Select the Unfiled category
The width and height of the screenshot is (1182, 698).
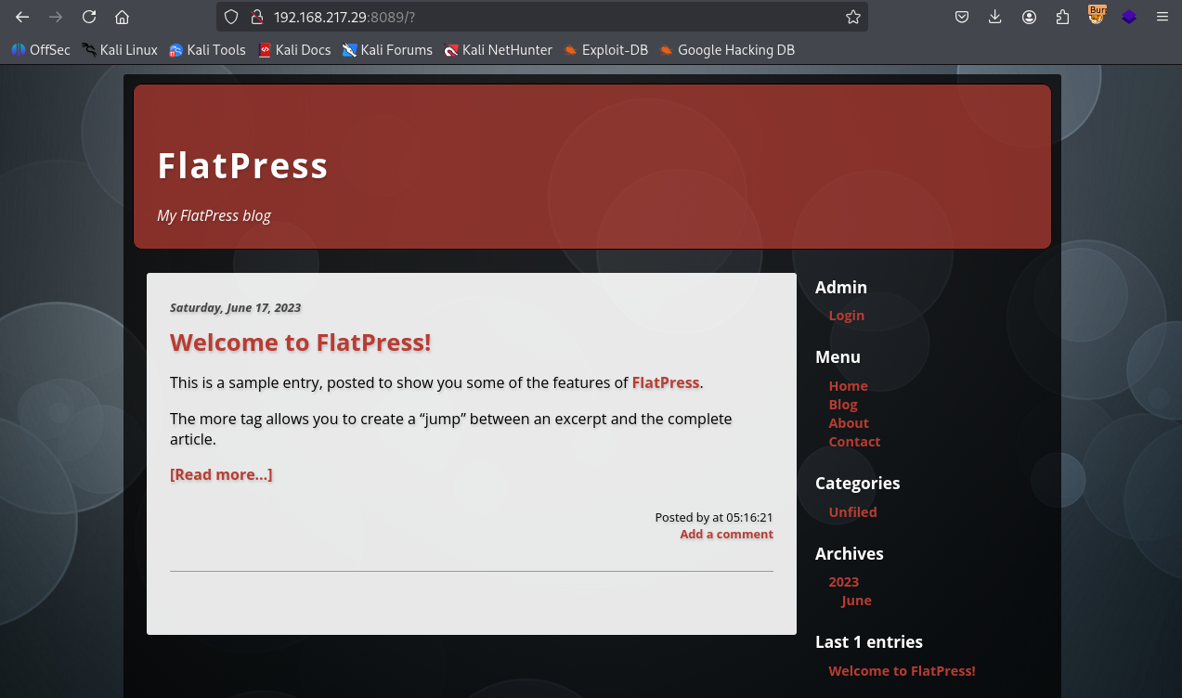coord(852,512)
